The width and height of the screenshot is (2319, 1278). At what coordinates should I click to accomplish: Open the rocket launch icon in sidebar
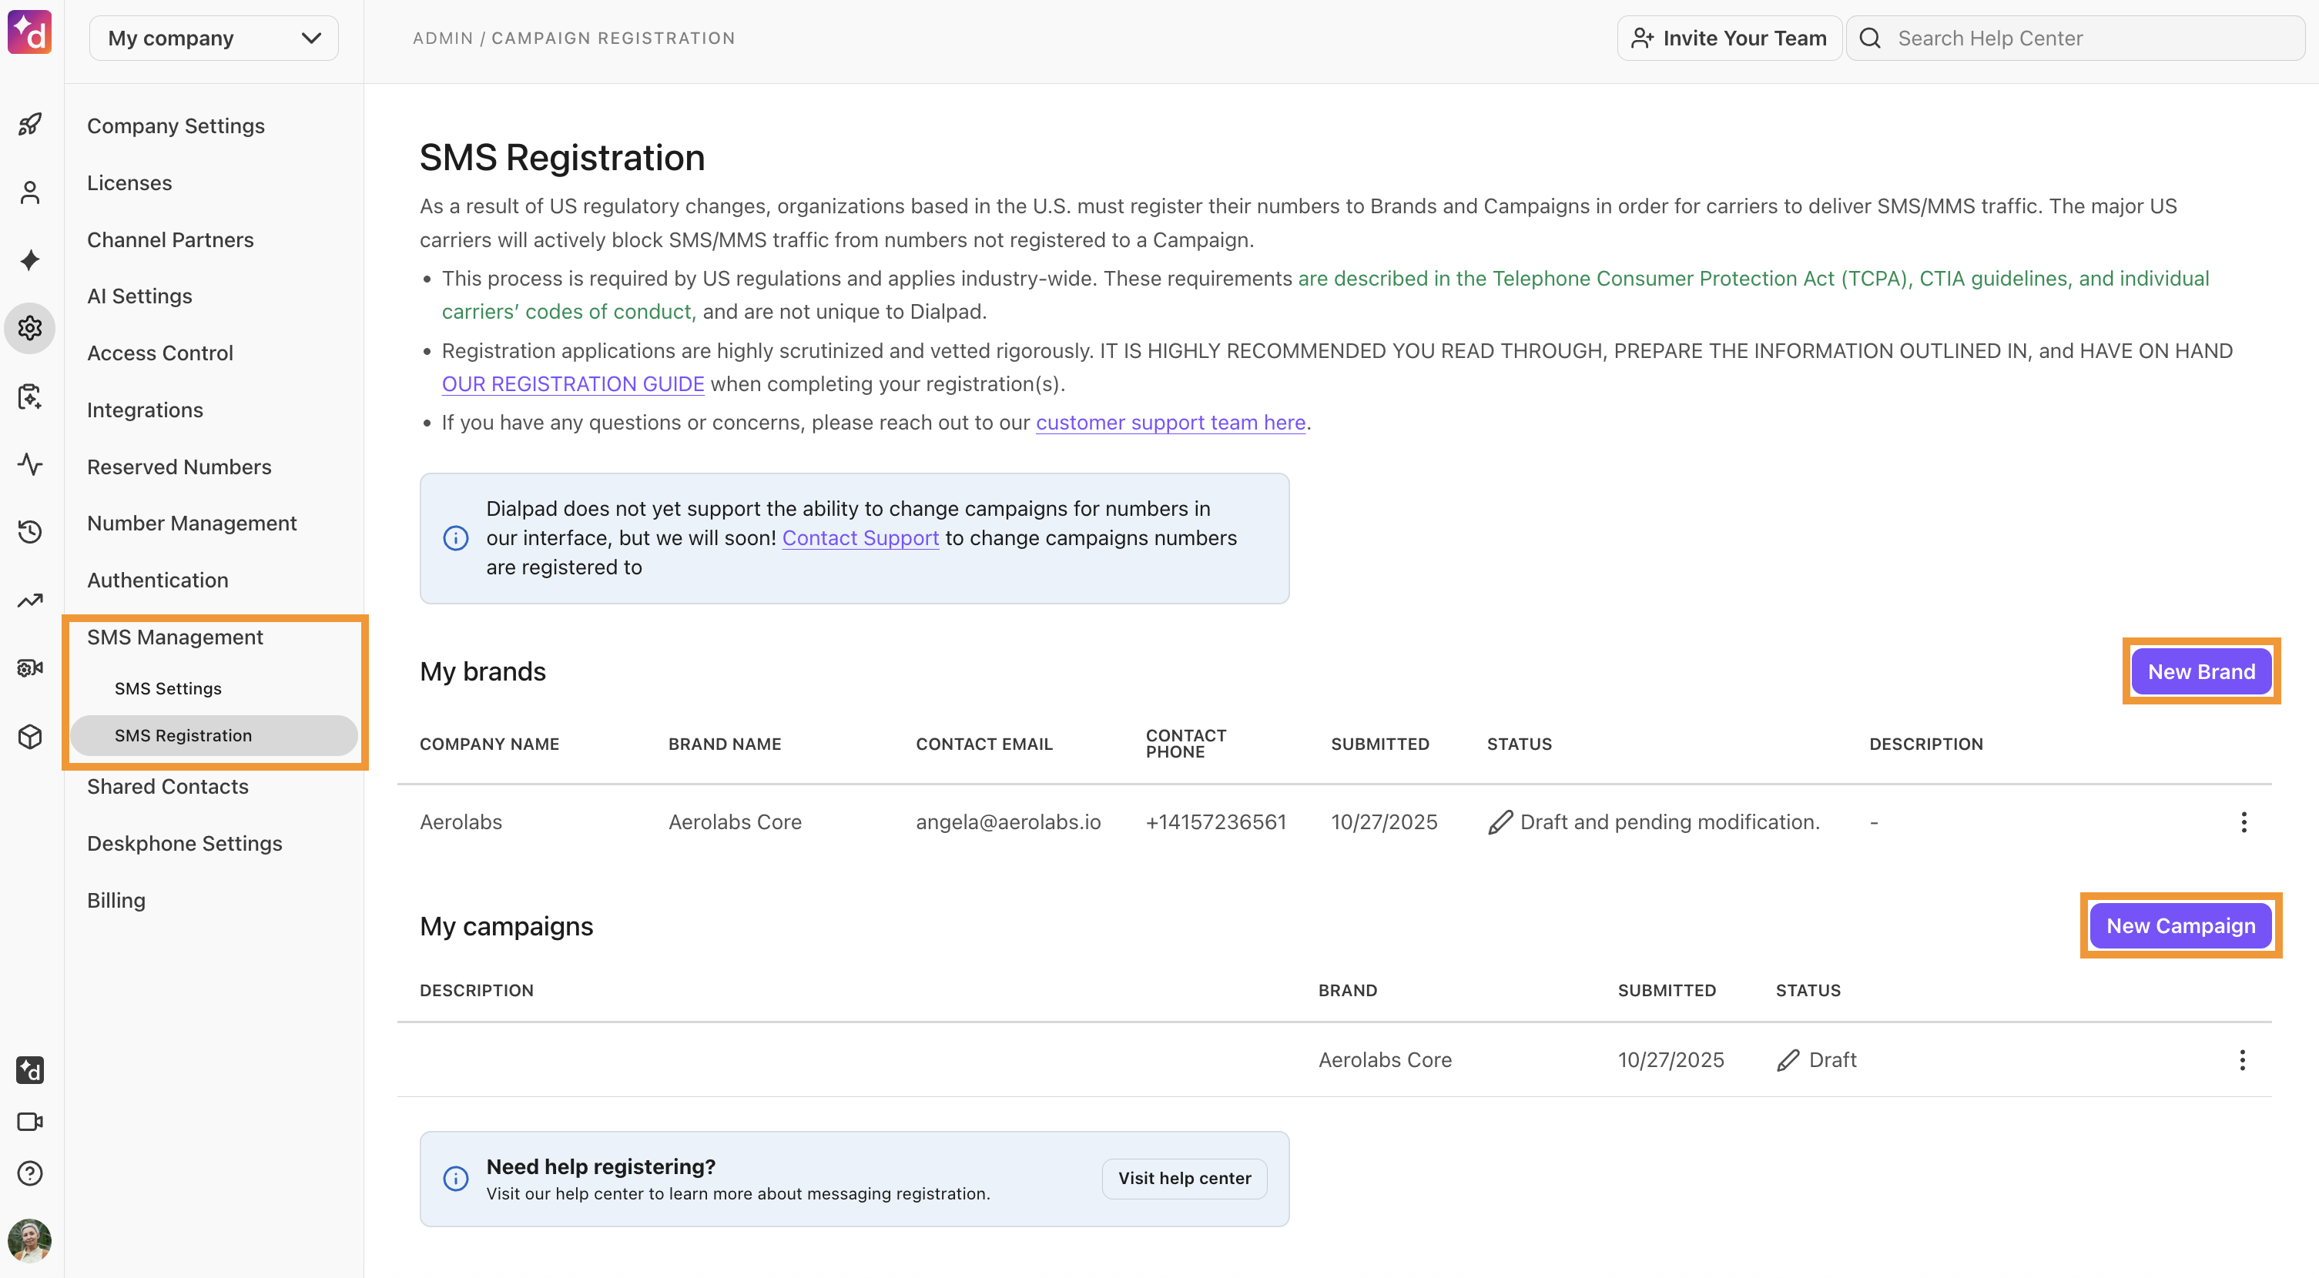point(30,124)
